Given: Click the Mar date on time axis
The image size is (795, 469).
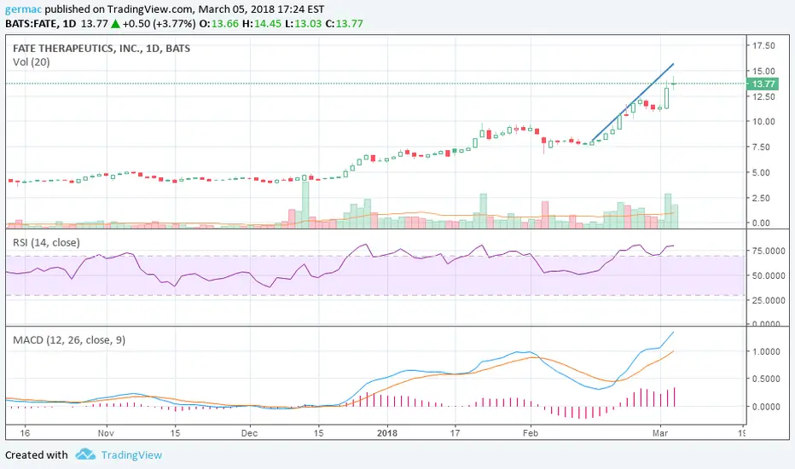Looking at the screenshot, I should click(x=660, y=433).
